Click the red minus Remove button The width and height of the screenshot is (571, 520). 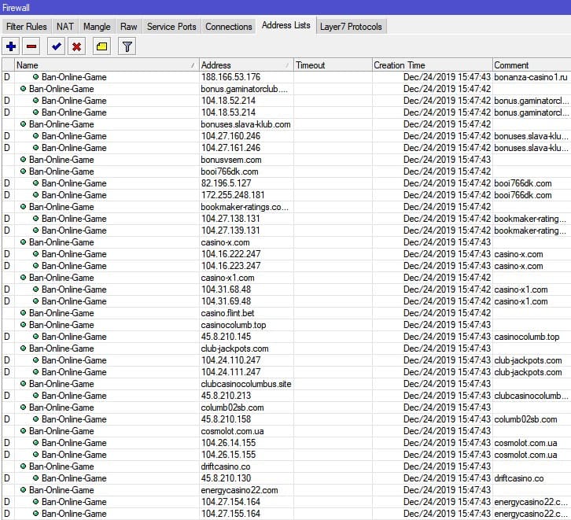click(x=31, y=46)
